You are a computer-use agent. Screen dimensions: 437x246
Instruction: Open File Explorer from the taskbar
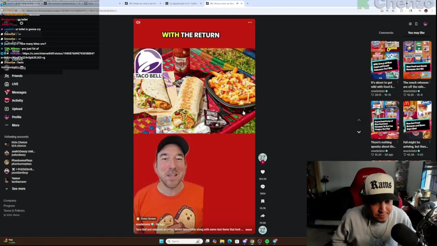(222, 241)
